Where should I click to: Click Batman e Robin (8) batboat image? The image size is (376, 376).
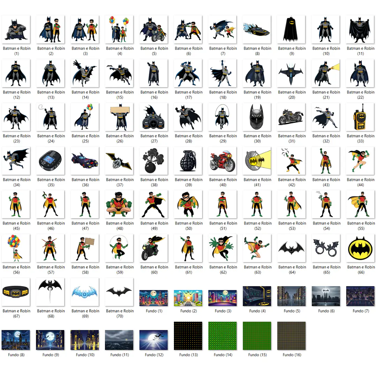tap(257, 30)
